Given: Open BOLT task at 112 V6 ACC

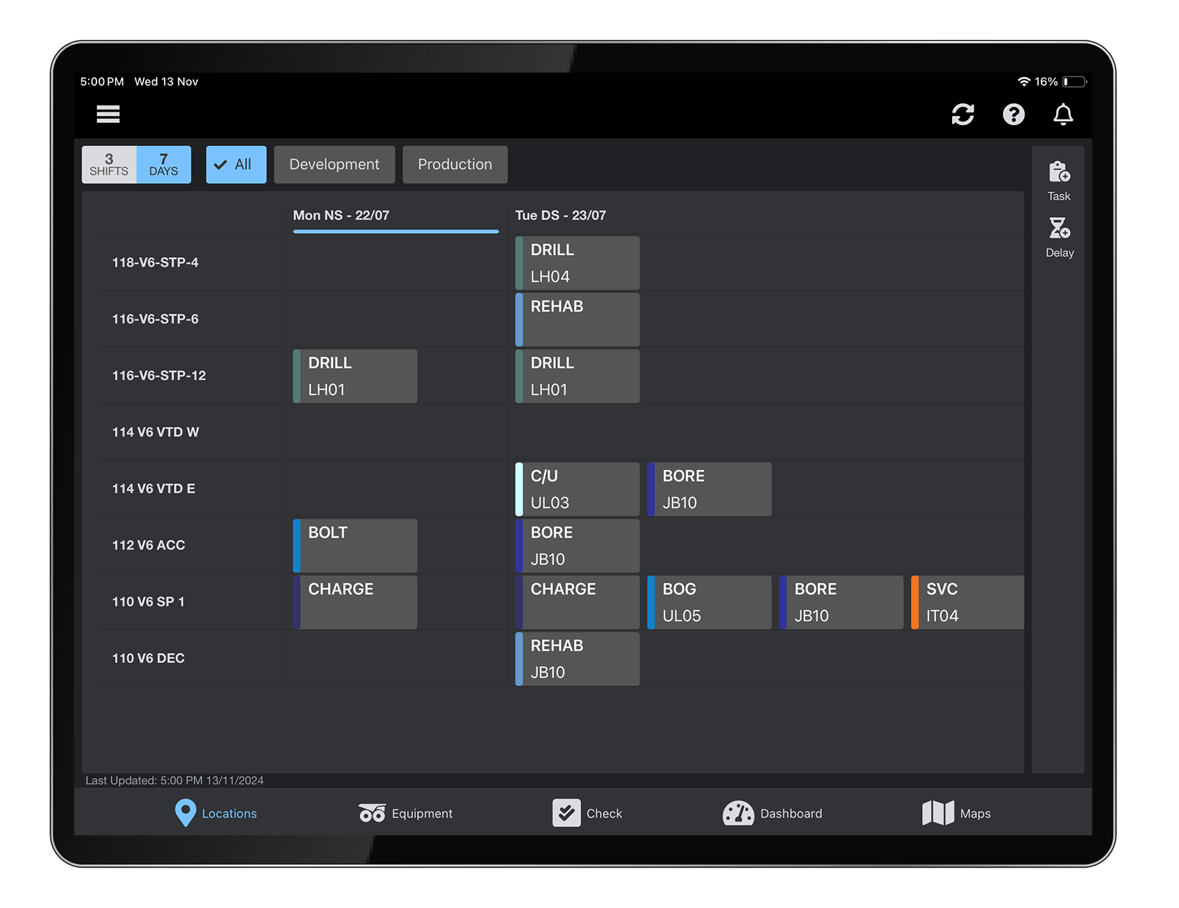Looking at the screenshot, I should [x=355, y=546].
